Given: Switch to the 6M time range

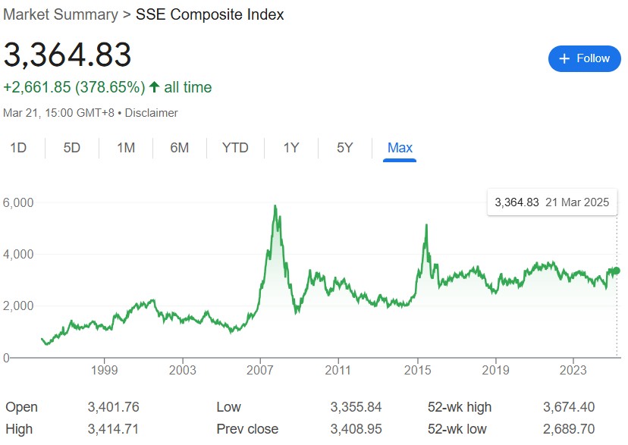Looking at the screenshot, I should coord(179,148).
